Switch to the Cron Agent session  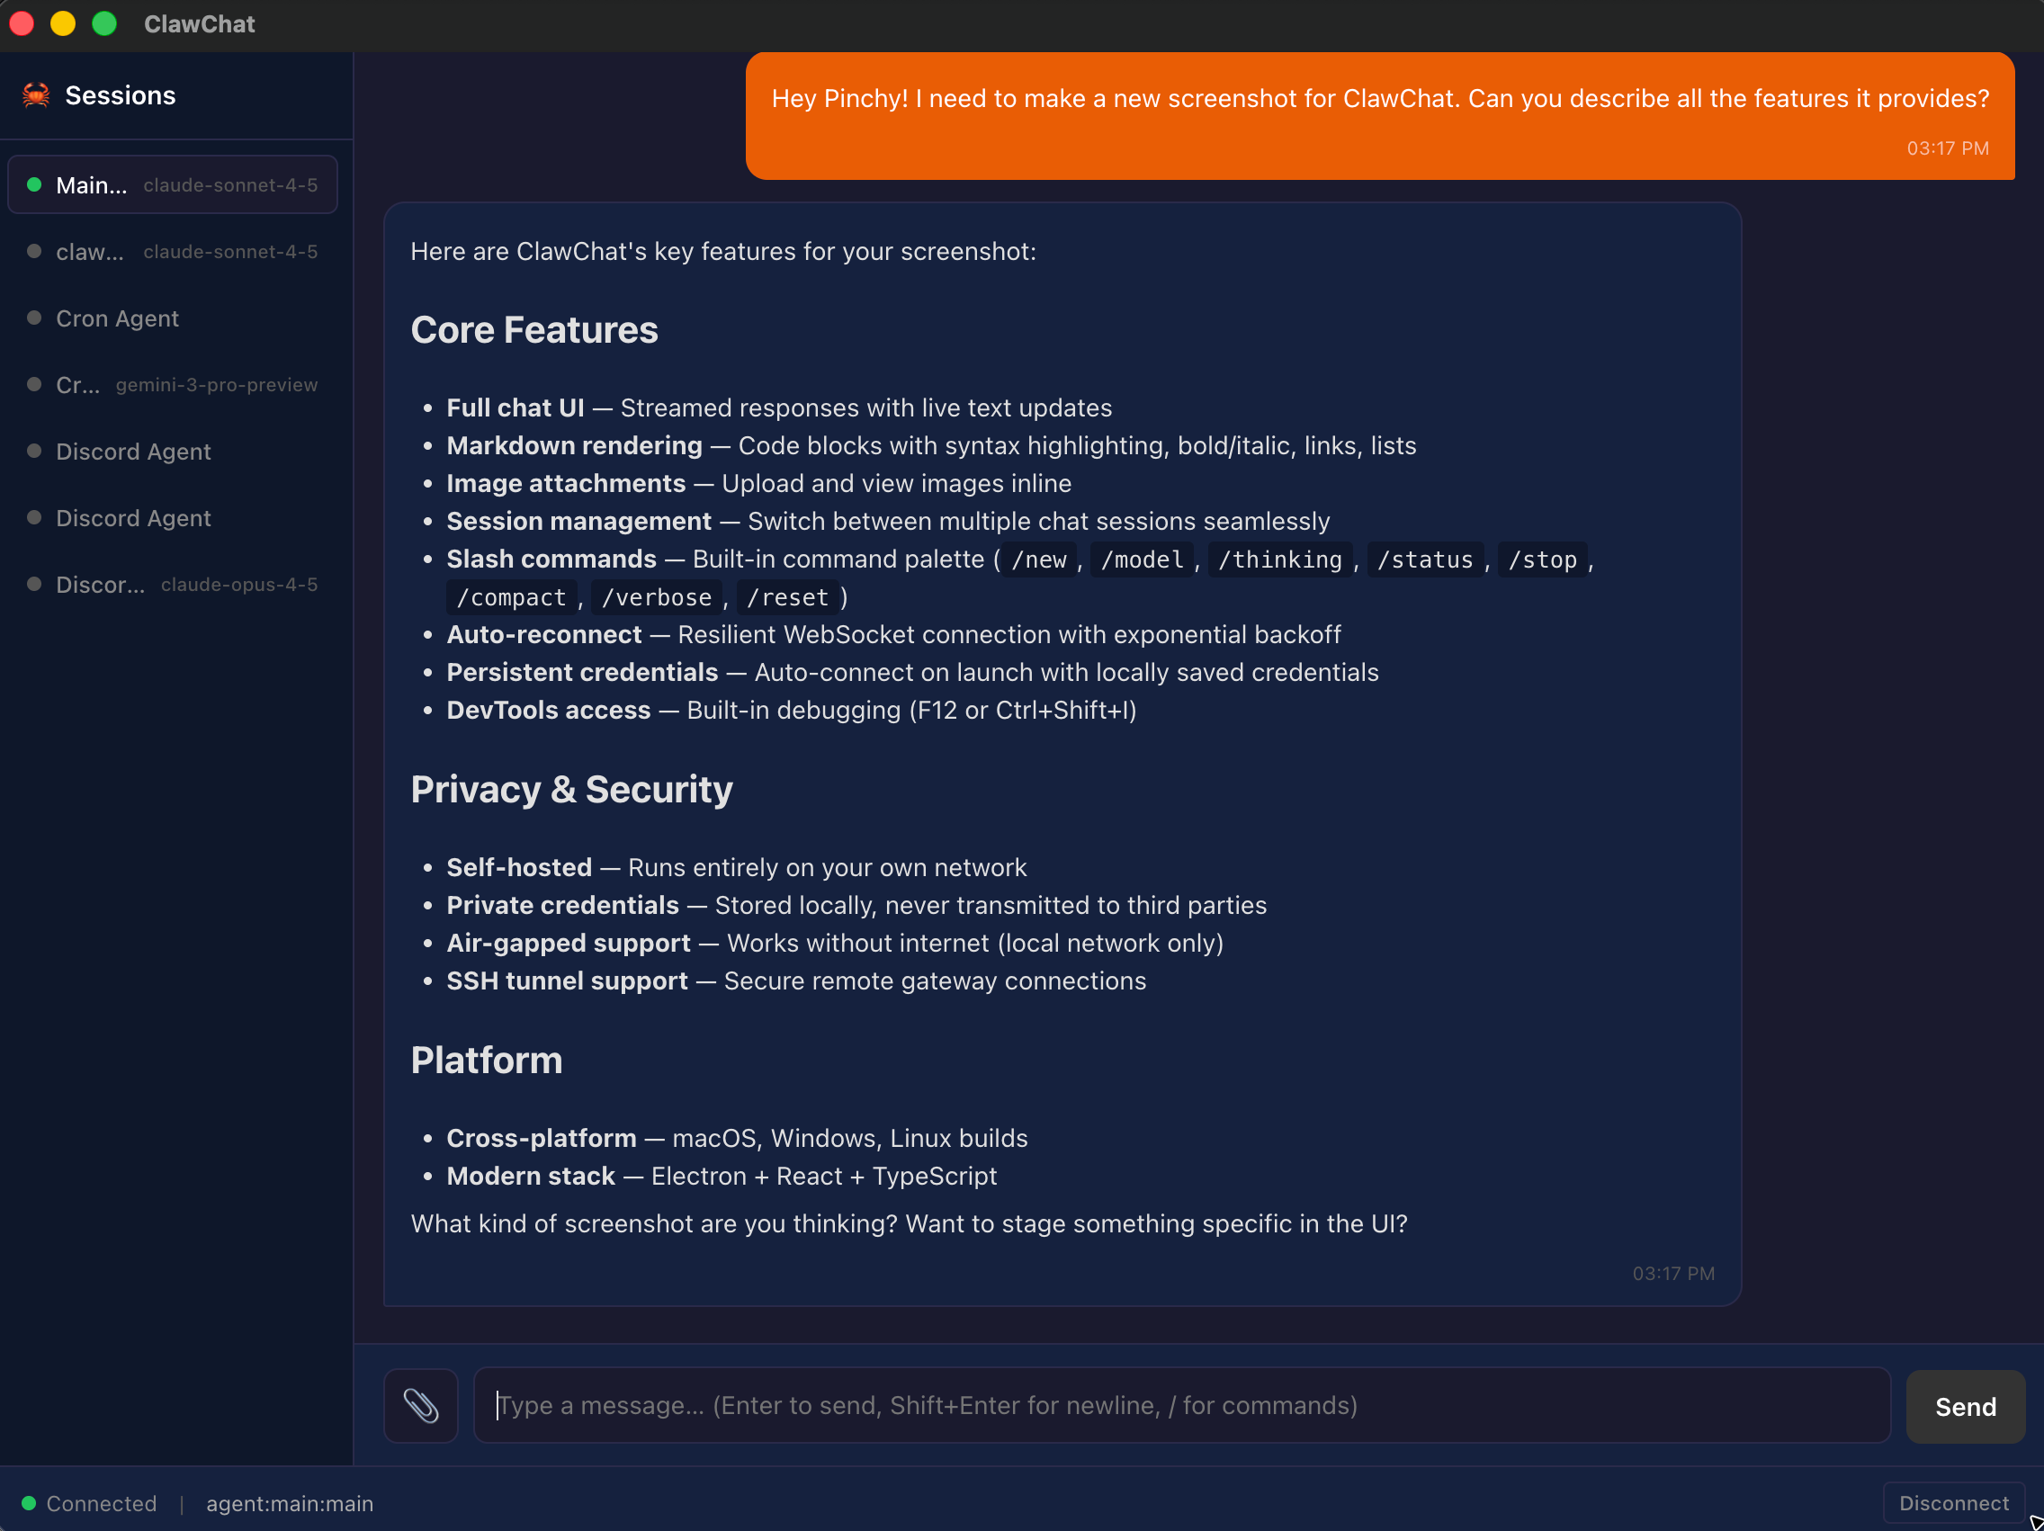173,318
